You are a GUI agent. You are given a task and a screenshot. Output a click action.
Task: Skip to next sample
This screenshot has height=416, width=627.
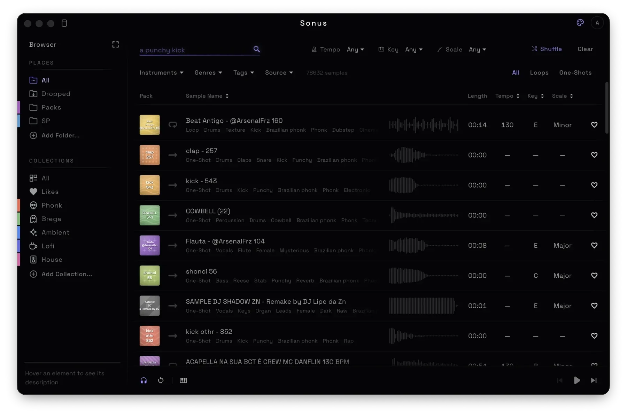(594, 380)
